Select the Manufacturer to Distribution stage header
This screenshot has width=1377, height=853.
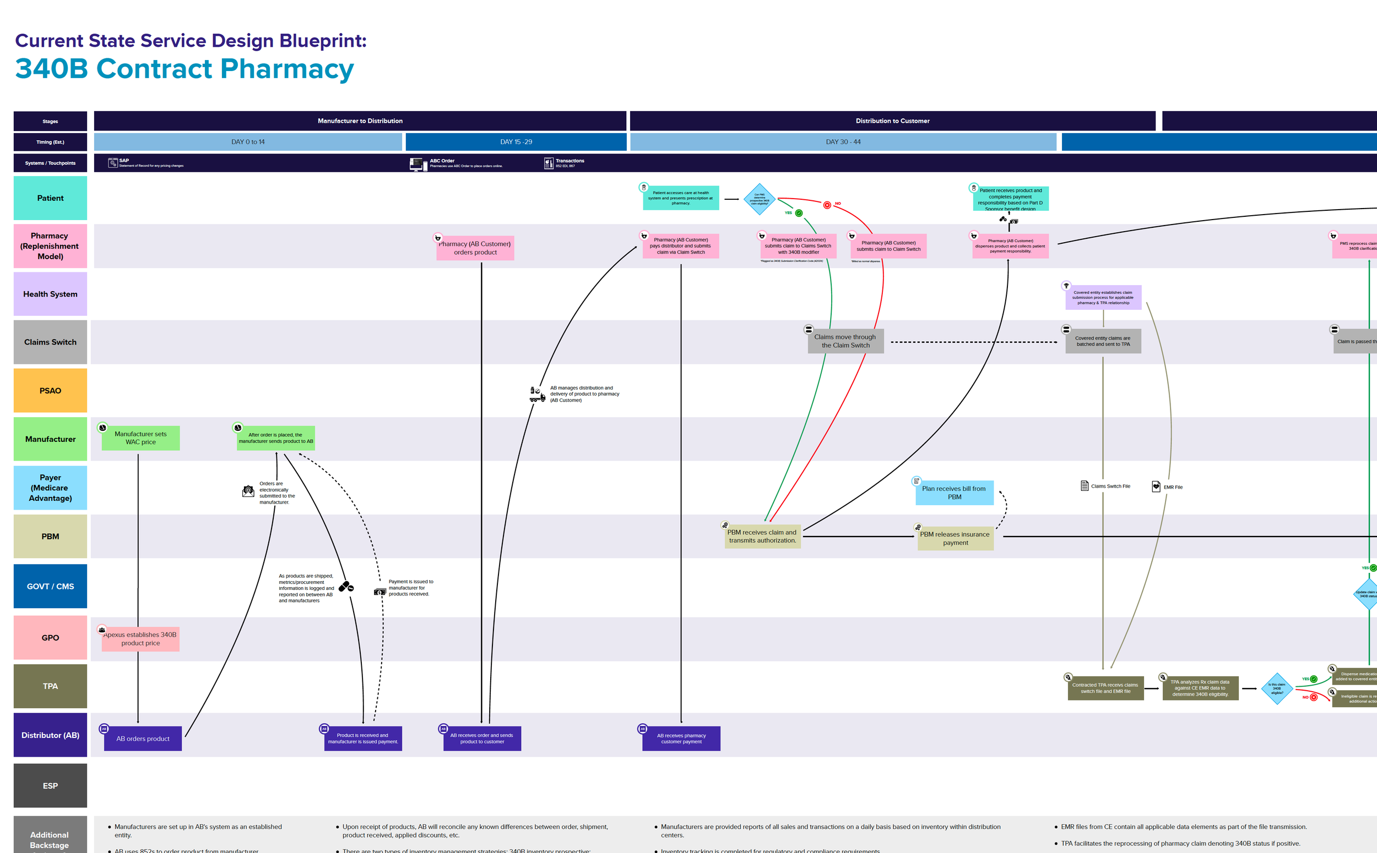tap(360, 121)
